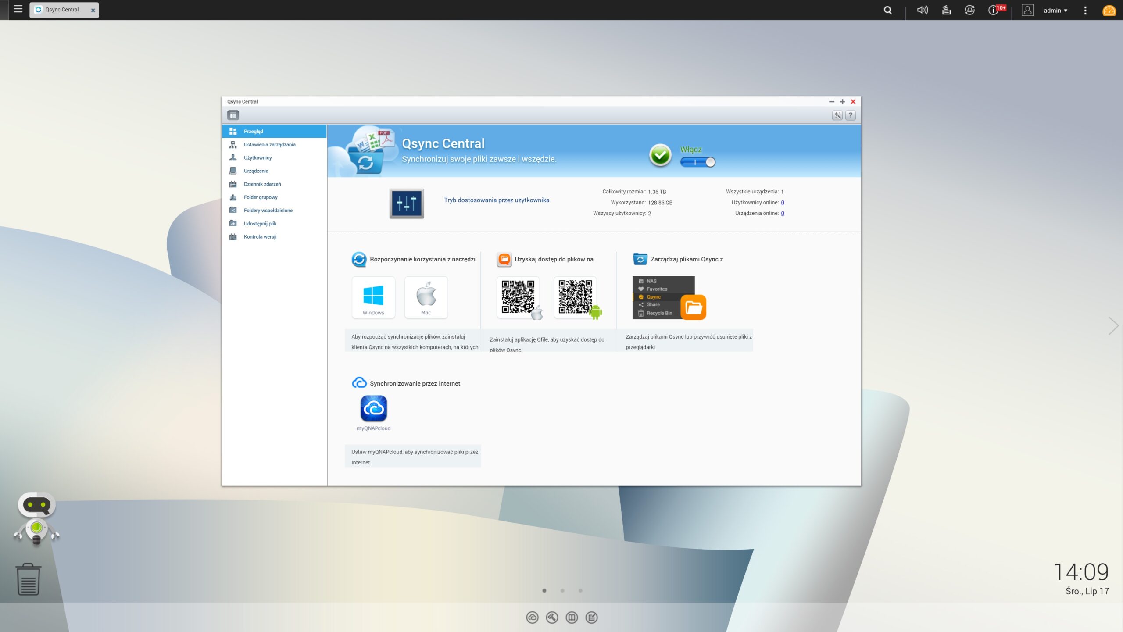Toggle the sidebar panel button in Qsync toolbar

pos(233,115)
